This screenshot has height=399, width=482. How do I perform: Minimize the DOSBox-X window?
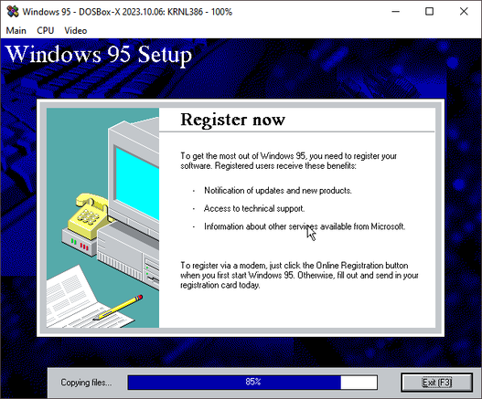396,12
